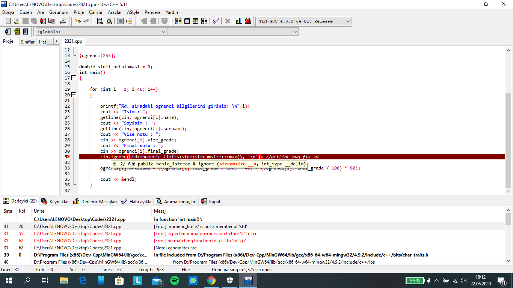This screenshot has width=513, height=288.
Task: Open the Find tool in the toolbar
Action: pos(100,21)
